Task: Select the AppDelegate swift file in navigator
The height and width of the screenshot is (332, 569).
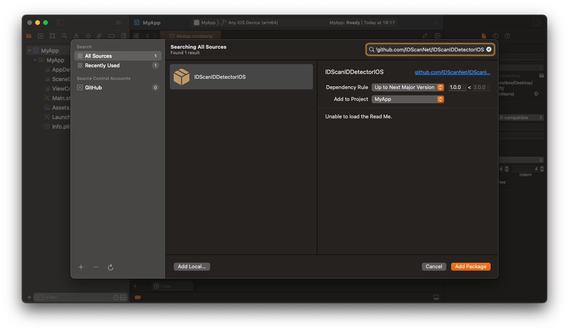Action: click(x=57, y=70)
